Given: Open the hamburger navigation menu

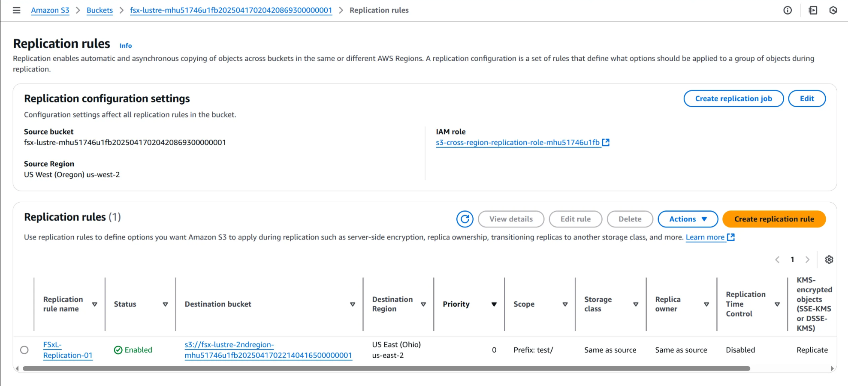Looking at the screenshot, I should coord(17,10).
